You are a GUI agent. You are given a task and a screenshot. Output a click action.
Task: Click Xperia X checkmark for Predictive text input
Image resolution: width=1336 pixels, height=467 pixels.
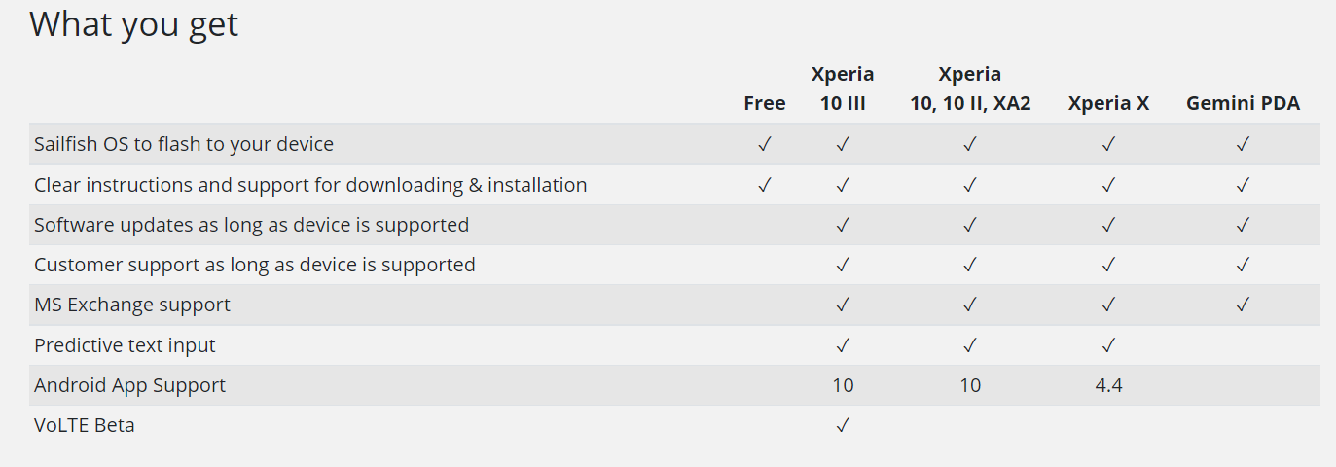1108,345
